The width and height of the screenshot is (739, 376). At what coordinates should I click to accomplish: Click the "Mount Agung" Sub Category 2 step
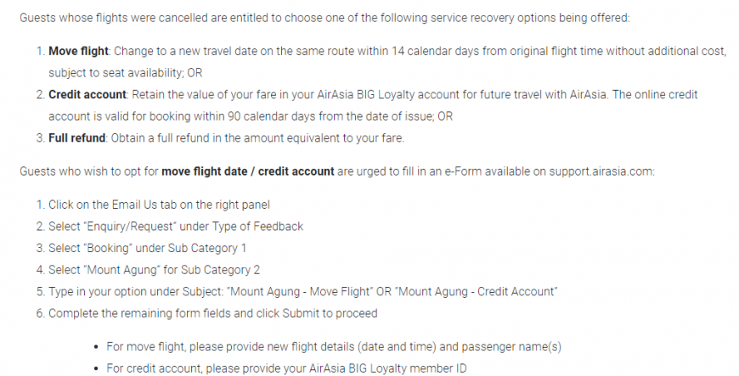[x=154, y=270]
